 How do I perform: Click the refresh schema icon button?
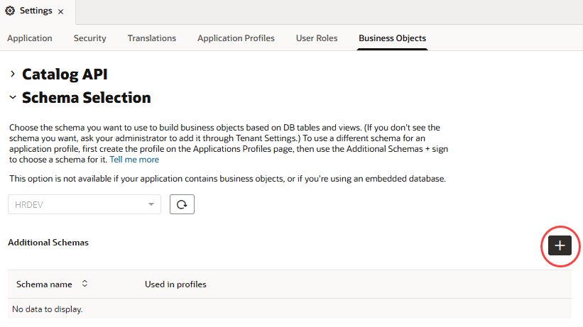[182, 204]
